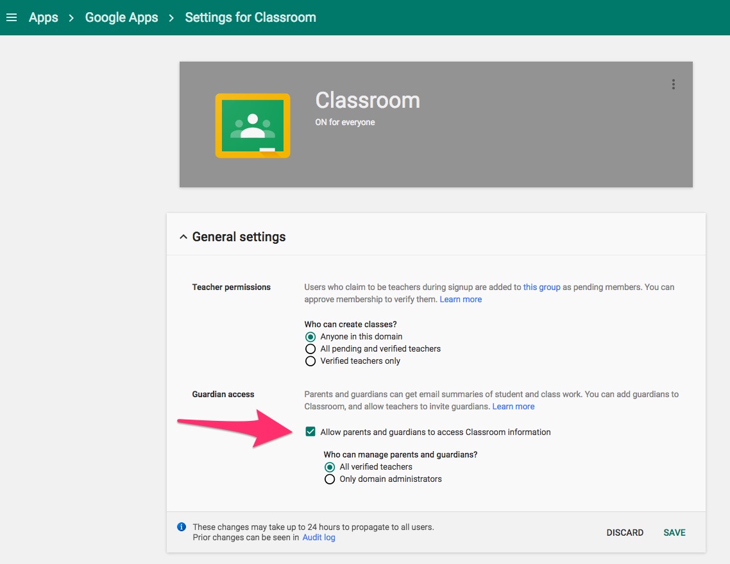Open the Audit log link

(319, 538)
